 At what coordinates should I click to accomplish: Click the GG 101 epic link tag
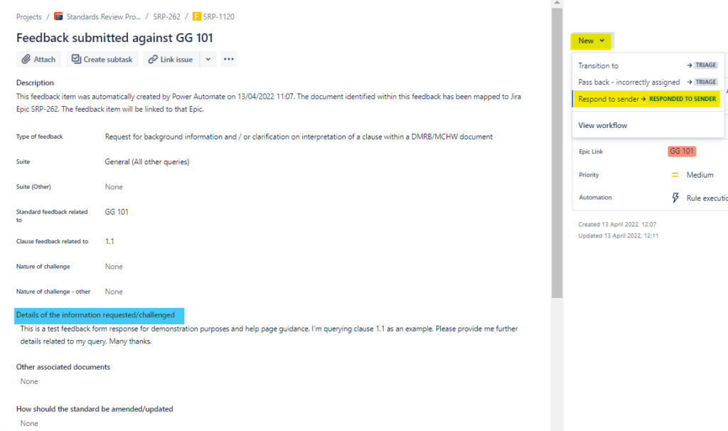[x=682, y=151]
